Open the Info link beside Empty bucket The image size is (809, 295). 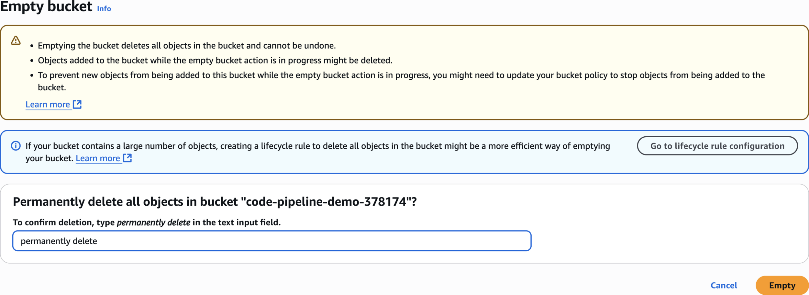point(104,9)
